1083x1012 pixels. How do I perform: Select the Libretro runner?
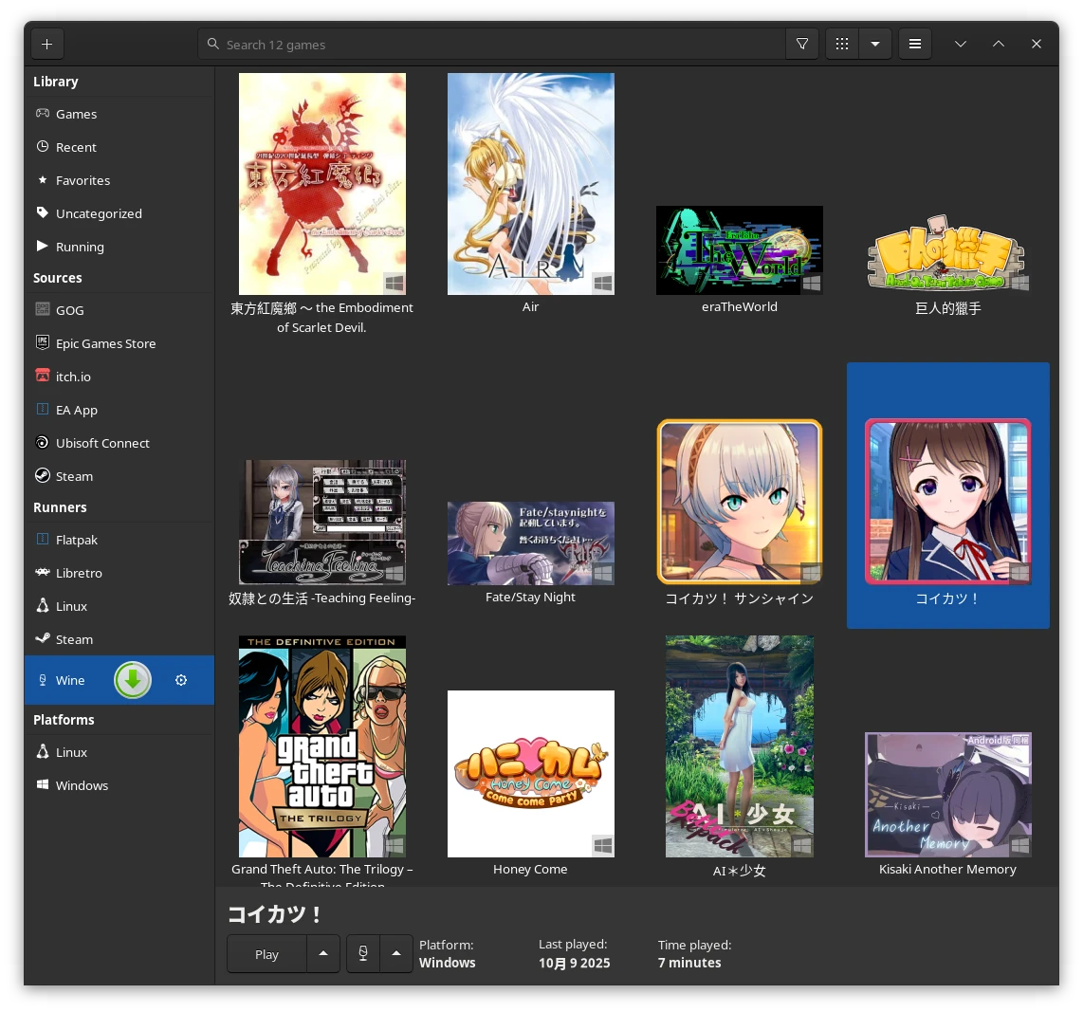pyautogui.click(x=79, y=573)
